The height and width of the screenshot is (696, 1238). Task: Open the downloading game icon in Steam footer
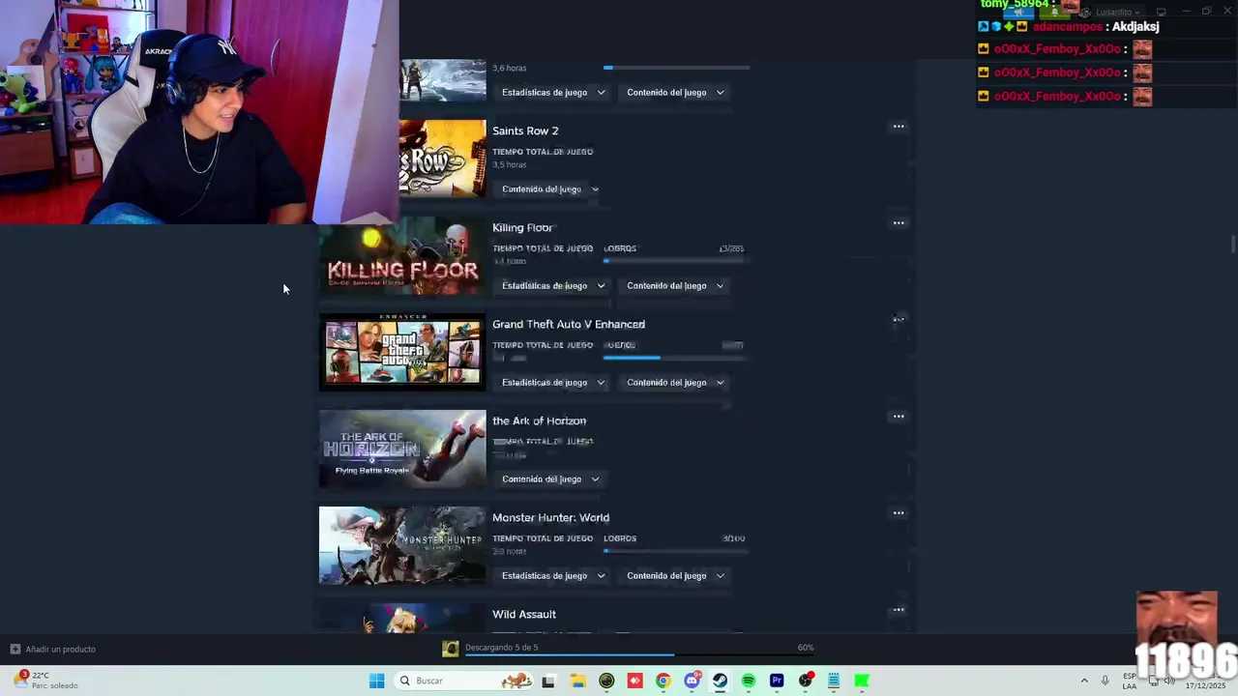(x=450, y=649)
